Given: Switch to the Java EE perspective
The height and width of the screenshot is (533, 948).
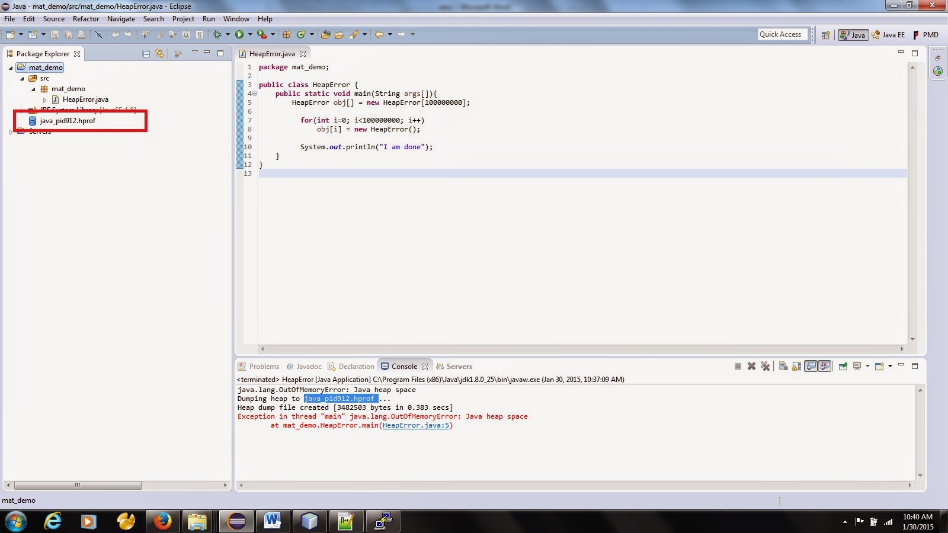Looking at the screenshot, I should [888, 35].
